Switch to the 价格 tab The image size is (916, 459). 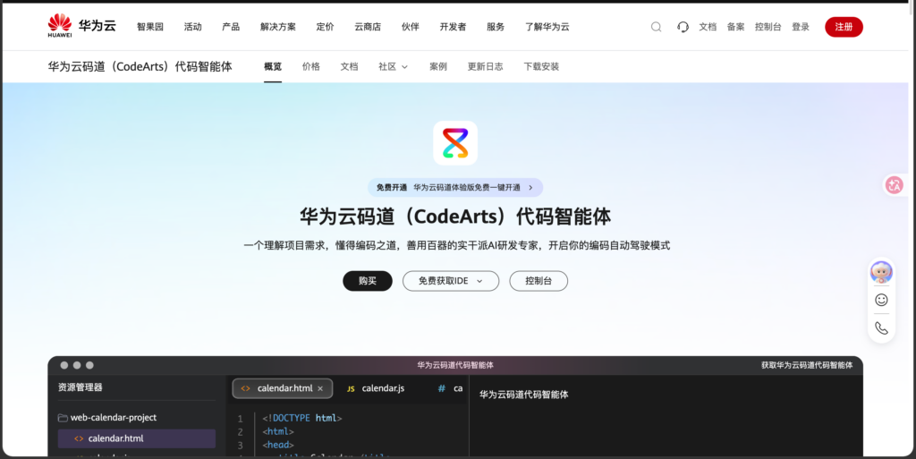(x=310, y=66)
